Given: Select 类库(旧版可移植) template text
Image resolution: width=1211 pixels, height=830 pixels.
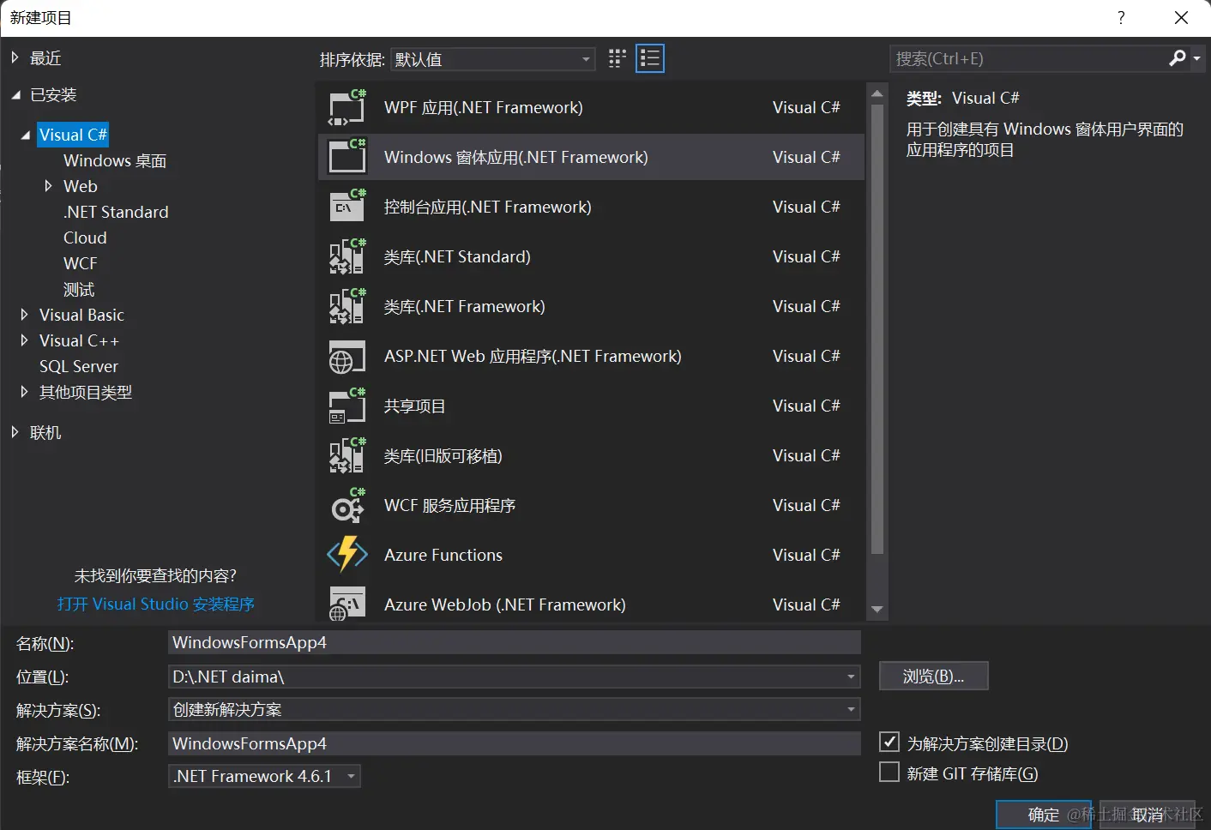Looking at the screenshot, I should pyautogui.click(x=443, y=455).
